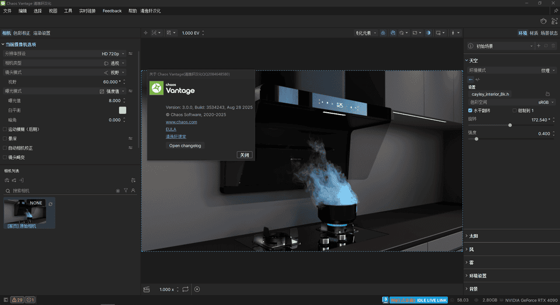Enable the 景深 checkbox
This screenshot has width=560, height=305.
[5, 138]
